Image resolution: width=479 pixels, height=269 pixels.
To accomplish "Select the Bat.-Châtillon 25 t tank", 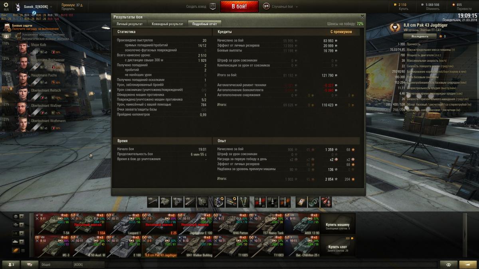I will (302, 246).
